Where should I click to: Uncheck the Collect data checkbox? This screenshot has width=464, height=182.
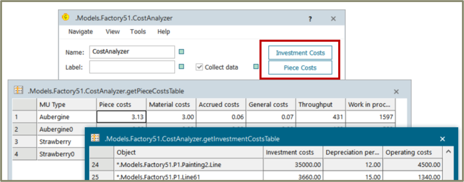(199, 67)
